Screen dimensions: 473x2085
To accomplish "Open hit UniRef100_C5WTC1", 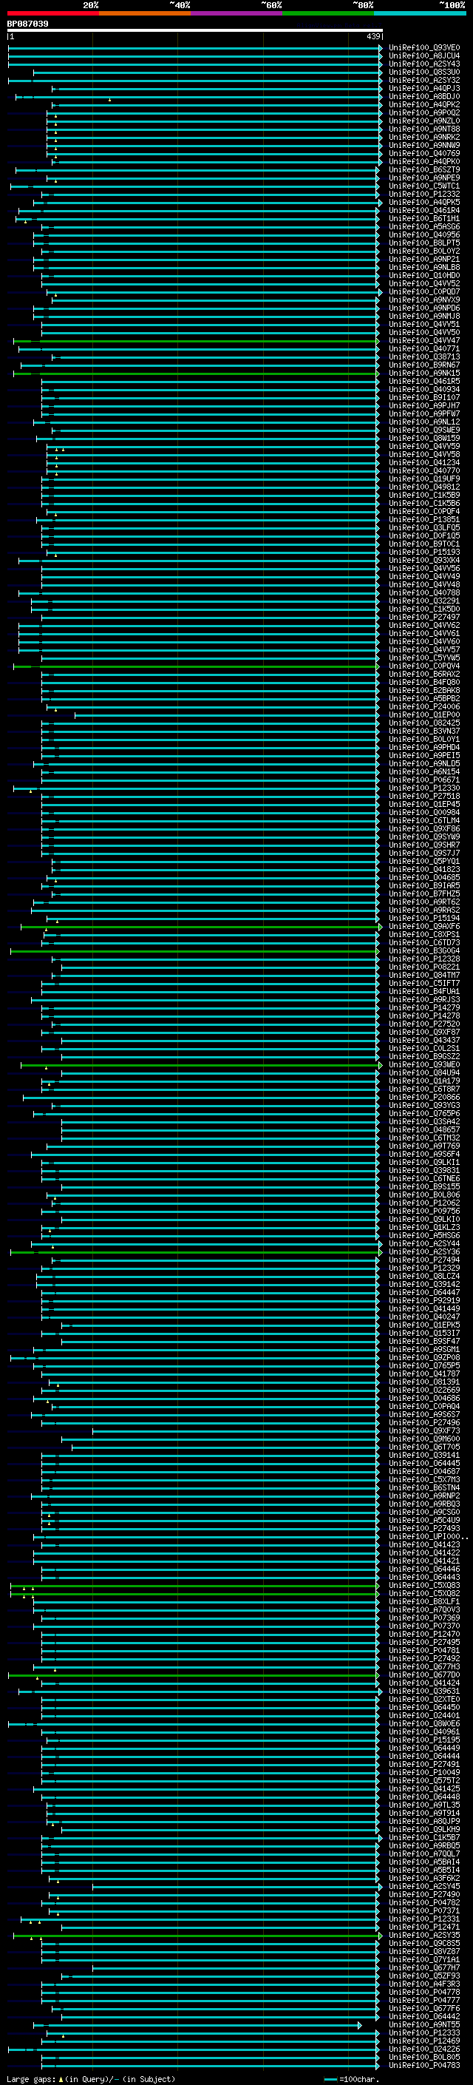I will 424,186.
